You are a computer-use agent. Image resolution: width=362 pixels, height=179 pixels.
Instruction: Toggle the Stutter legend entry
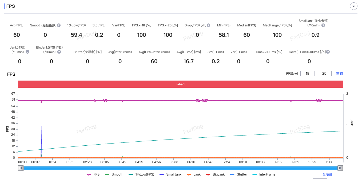point(238,174)
